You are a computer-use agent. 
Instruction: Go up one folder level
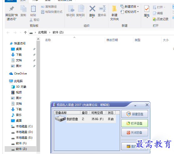[x=25, y=33]
